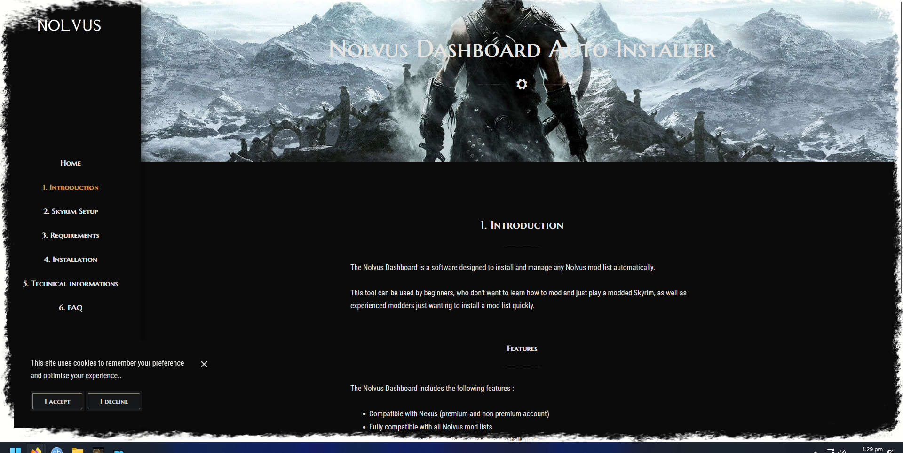Image resolution: width=903 pixels, height=453 pixels.
Task: Launch File Explorer from the taskbar
Action: point(78,450)
